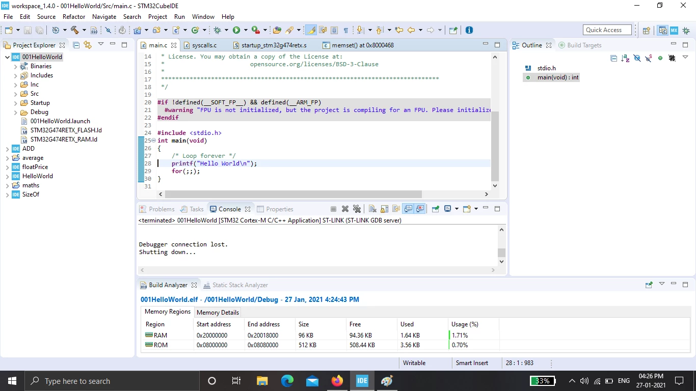The image size is (696, 391).
Task: Toggle Link with Editor in Project Explorer
Action: point(88,45)
